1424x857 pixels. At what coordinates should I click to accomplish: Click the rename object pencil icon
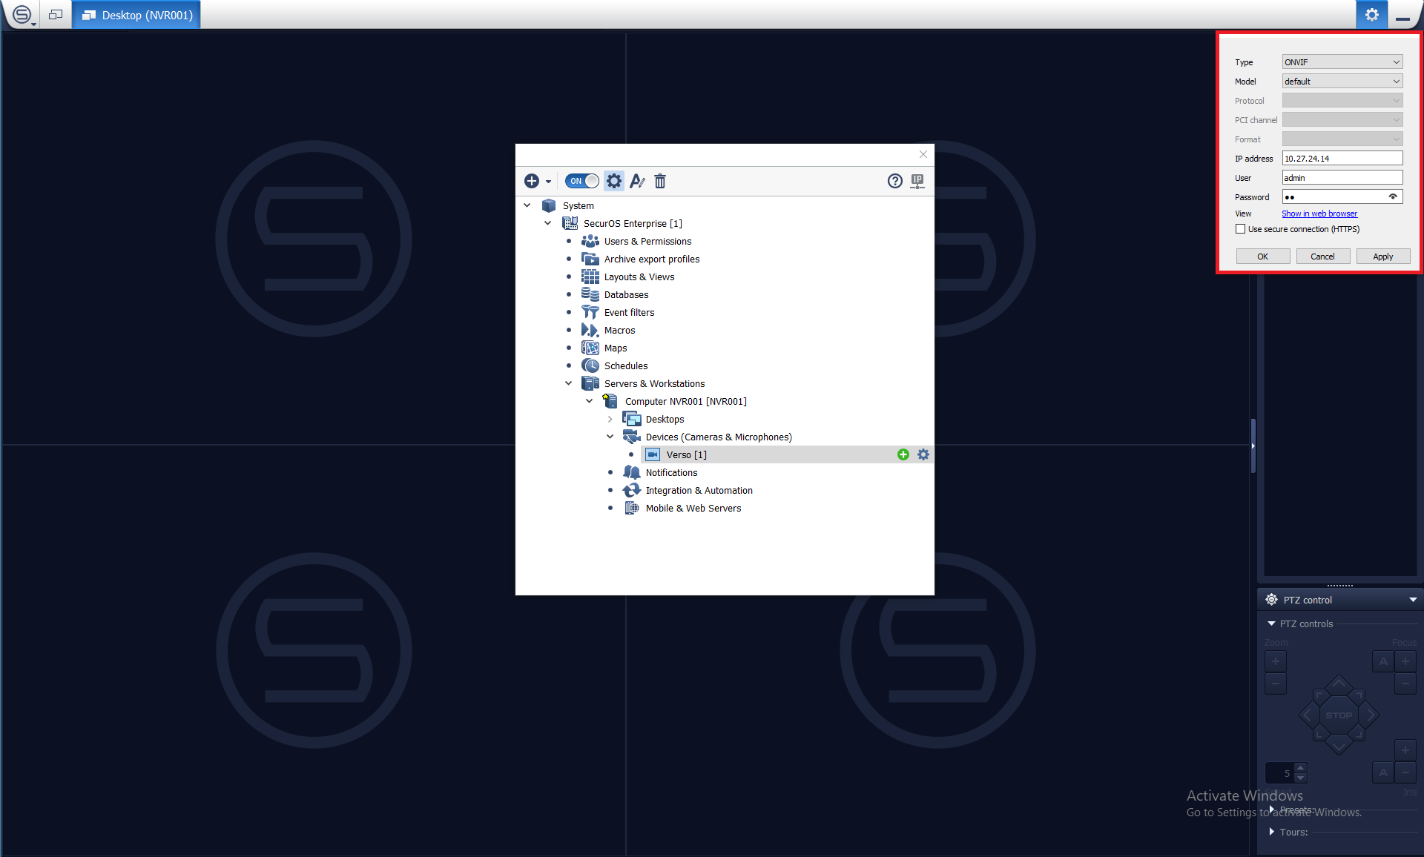coord(637,181)
